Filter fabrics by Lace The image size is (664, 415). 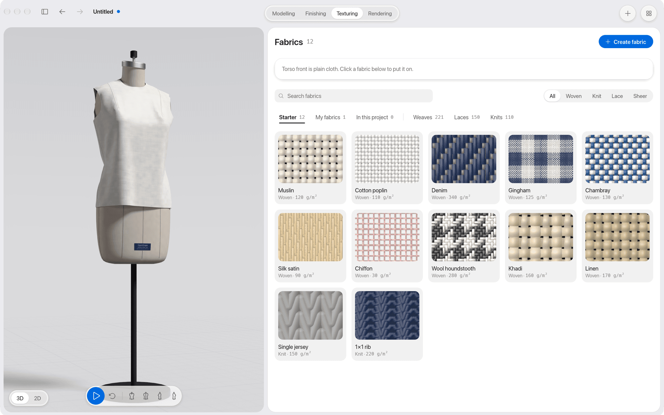(617, 96)
